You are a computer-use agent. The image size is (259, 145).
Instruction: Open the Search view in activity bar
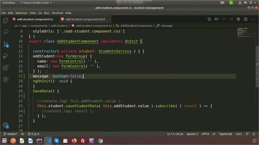6,32
